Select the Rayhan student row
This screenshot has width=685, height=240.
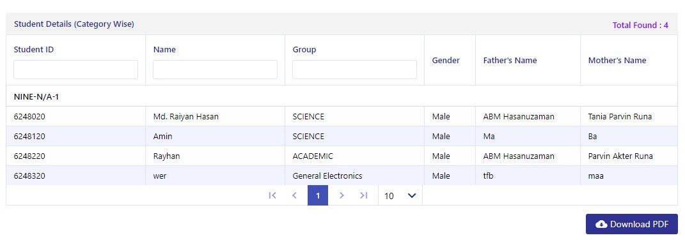point(342,156)
